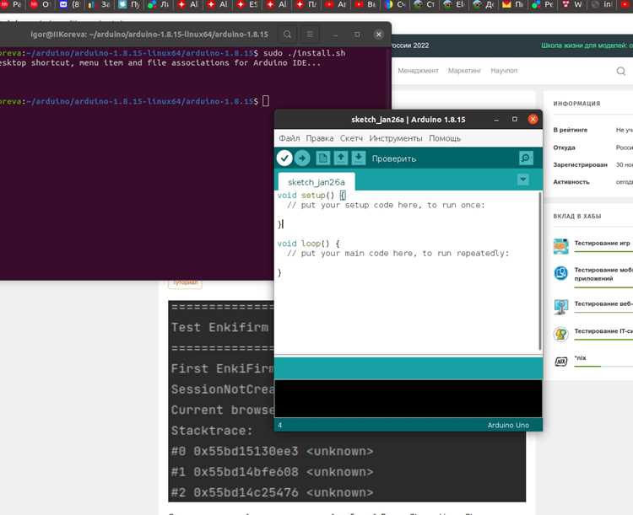Click the Verify checkmark icon in Arduino toolbar
This screenshot has height=515, width=633.
(284, 158)
